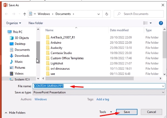Open 3D Objects in the sidebar
The image size is (167, 118).
pos(19,38)
